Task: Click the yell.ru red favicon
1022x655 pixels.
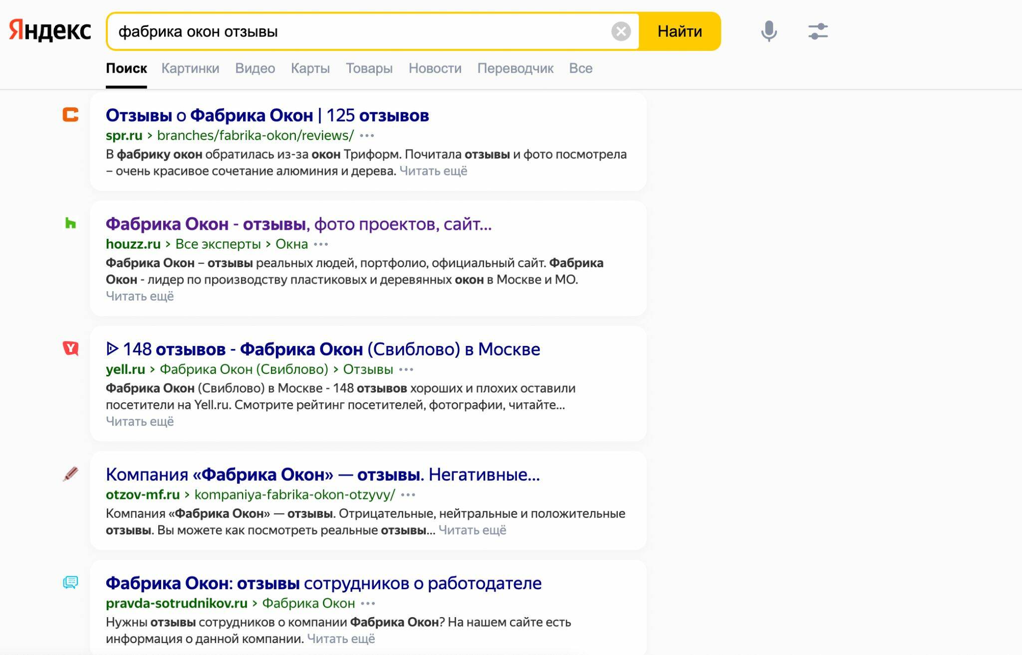Action: pos(70,348)
